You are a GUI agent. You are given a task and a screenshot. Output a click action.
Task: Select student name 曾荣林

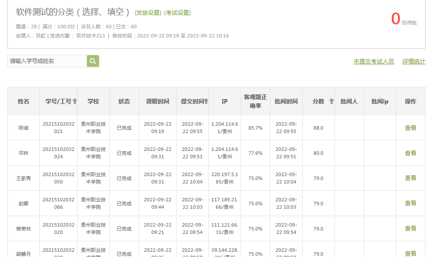click(23, 229)
